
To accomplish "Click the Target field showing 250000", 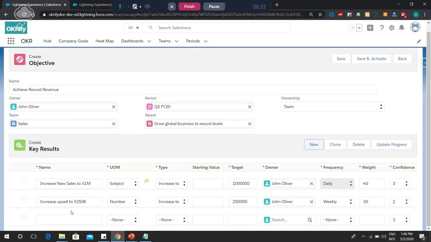I will [243, 202].
